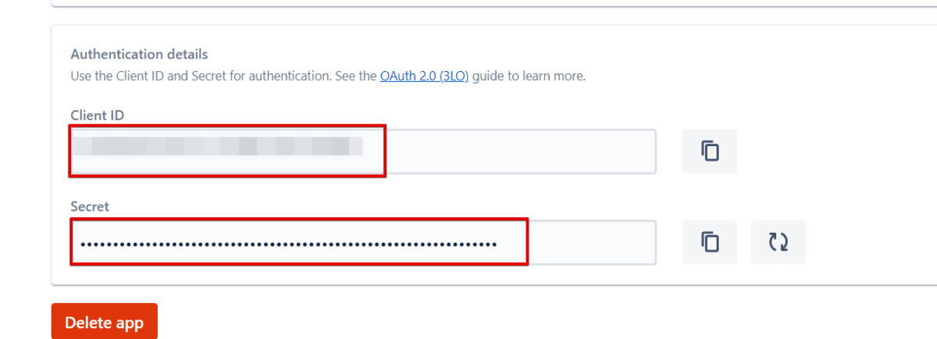Click the word "Delete" on the red button
Viewport: 937px width, 339px height.
pos(87,323)
